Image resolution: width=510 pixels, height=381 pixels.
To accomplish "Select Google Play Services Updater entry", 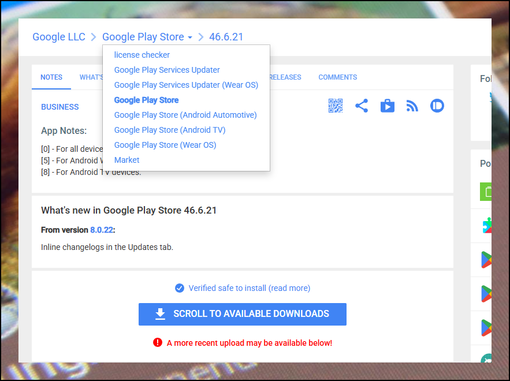I will (167, 70).
